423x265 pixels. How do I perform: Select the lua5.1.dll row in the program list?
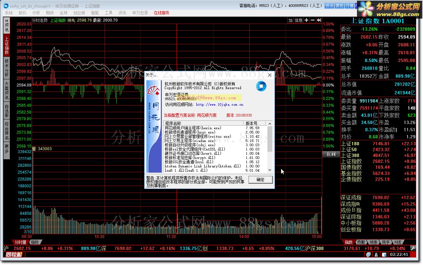(216, 170)
